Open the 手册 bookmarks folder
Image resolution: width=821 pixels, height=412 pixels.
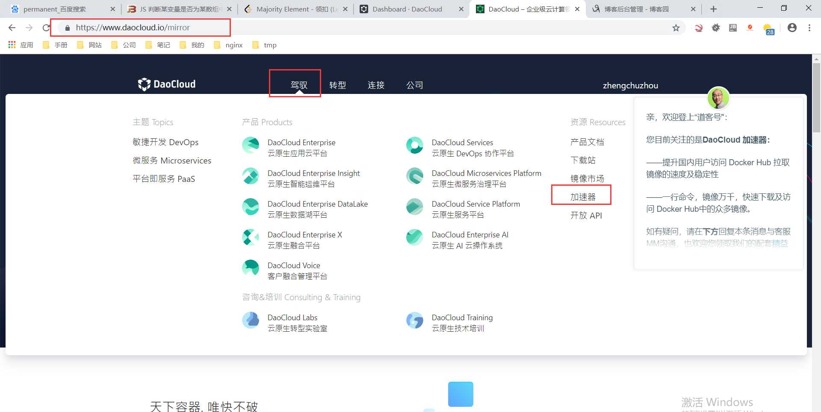[56, 45]
